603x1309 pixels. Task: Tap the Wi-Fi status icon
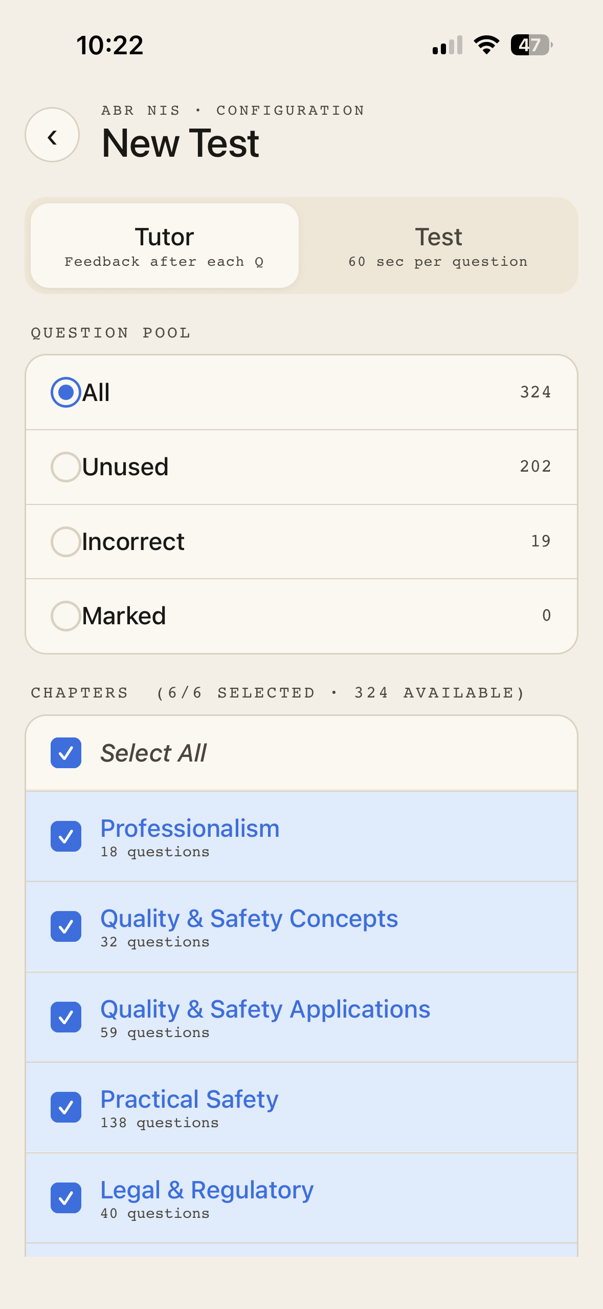pos(486,45)
